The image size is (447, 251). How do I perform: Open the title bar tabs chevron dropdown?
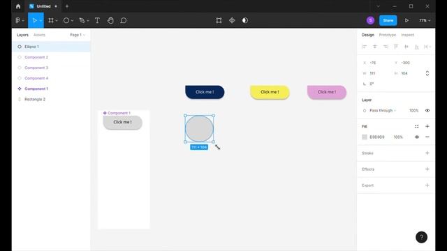[x=378, y=6]
